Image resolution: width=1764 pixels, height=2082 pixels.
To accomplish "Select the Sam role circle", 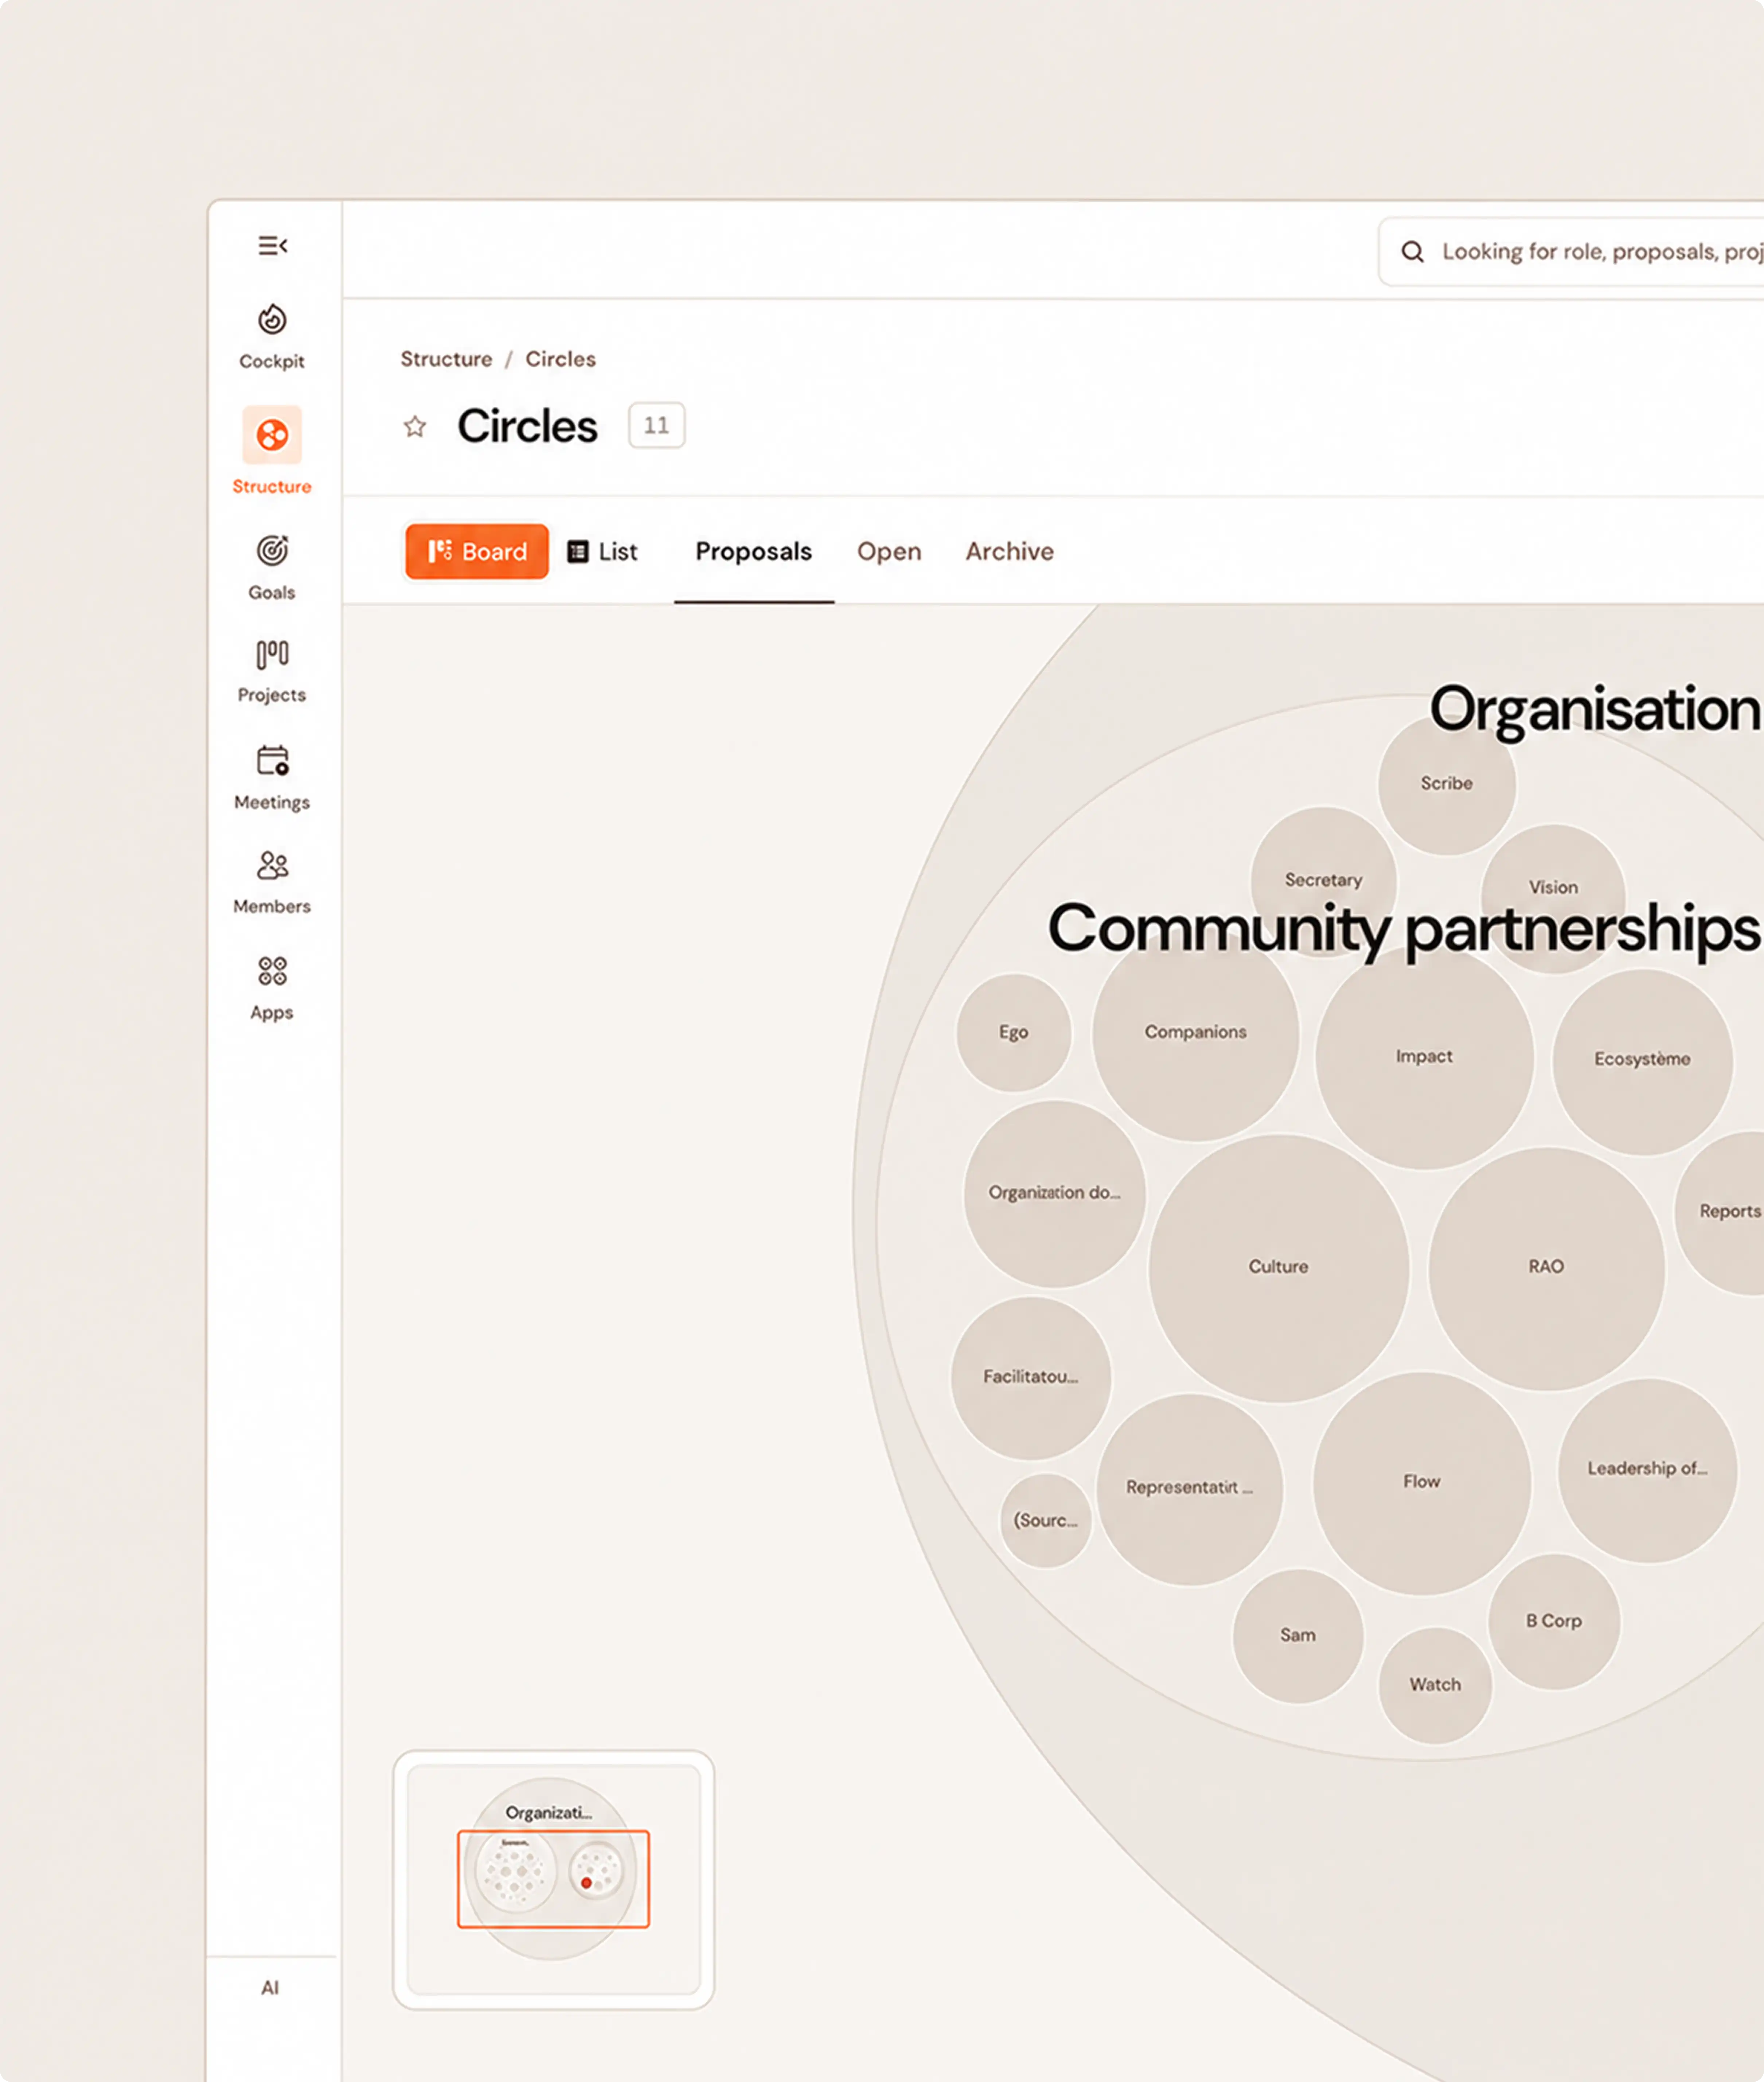I will click(1297, 1635).
